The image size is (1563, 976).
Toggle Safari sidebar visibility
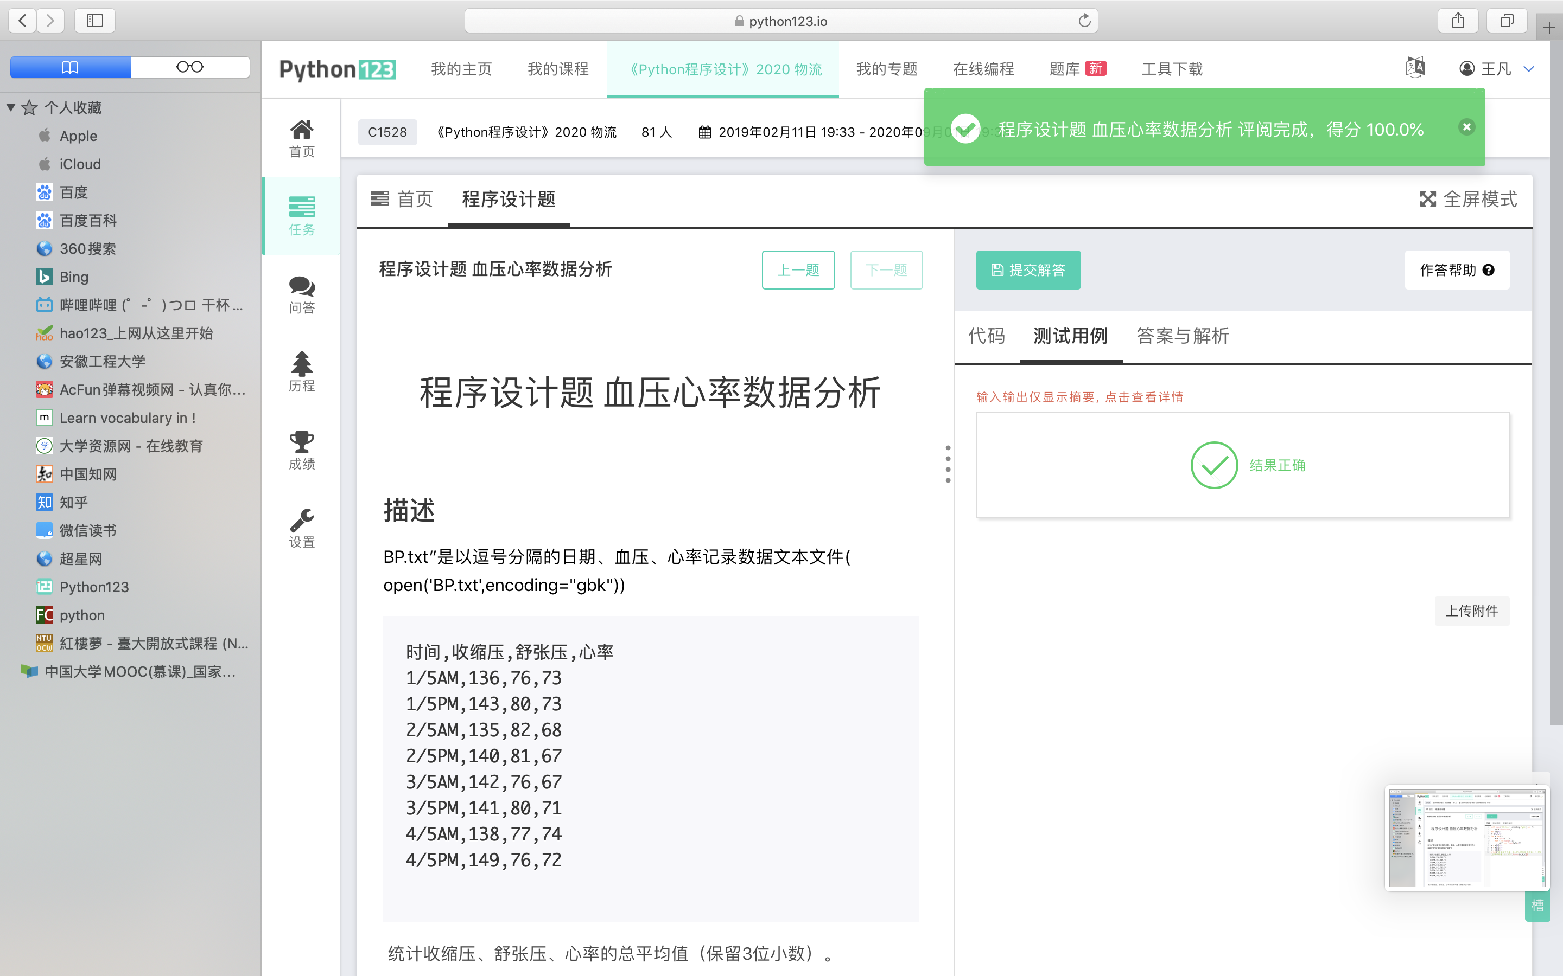point(95,21)
